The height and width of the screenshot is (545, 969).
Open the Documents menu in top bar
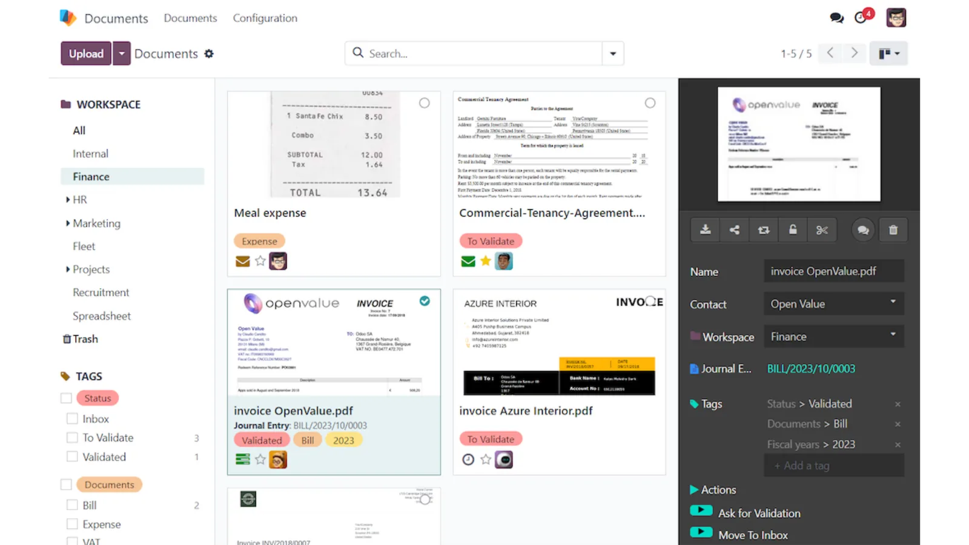coord(190,18)
